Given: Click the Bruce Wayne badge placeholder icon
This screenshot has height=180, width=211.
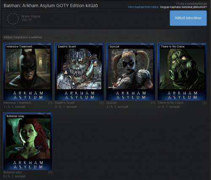Looking at the screenshot, I should pos(13,19).
